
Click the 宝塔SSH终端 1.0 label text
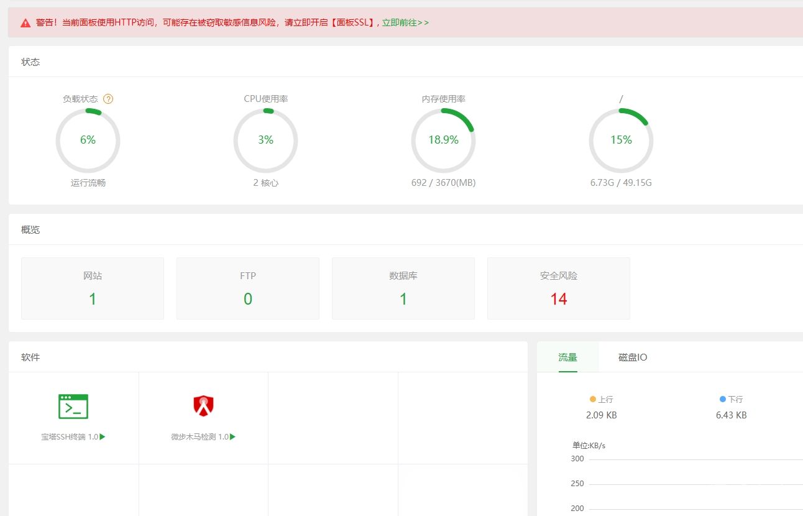70,437
